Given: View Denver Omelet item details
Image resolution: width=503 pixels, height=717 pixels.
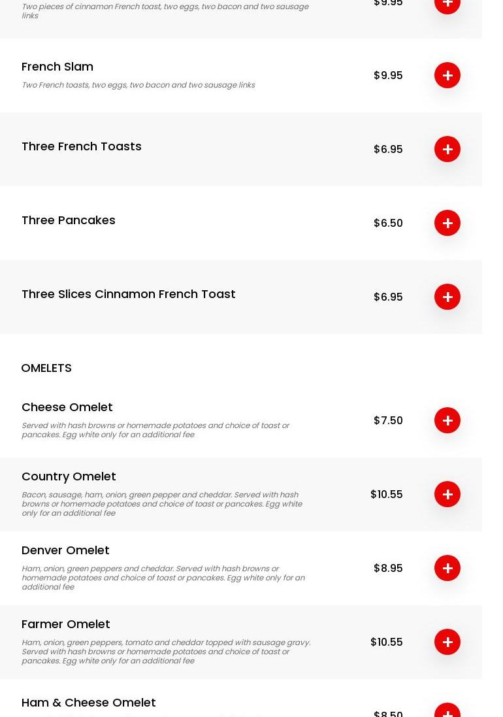Looking at the screenshot, I should click(x=65, y=550).
